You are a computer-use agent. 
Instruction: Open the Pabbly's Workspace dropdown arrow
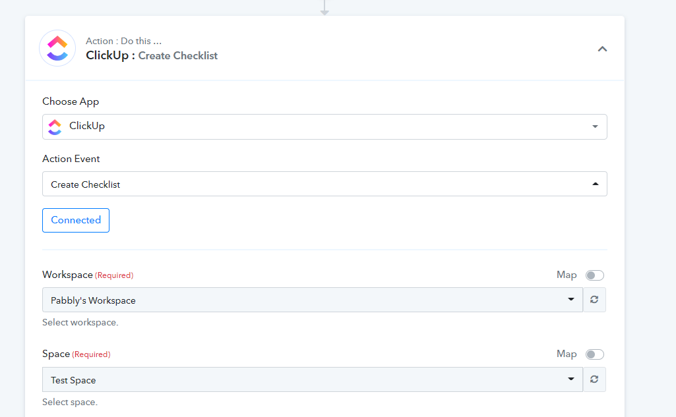(570, 299)
